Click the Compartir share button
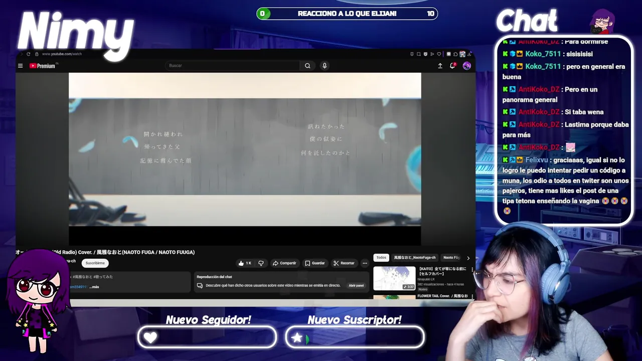 tap(284, 263)
